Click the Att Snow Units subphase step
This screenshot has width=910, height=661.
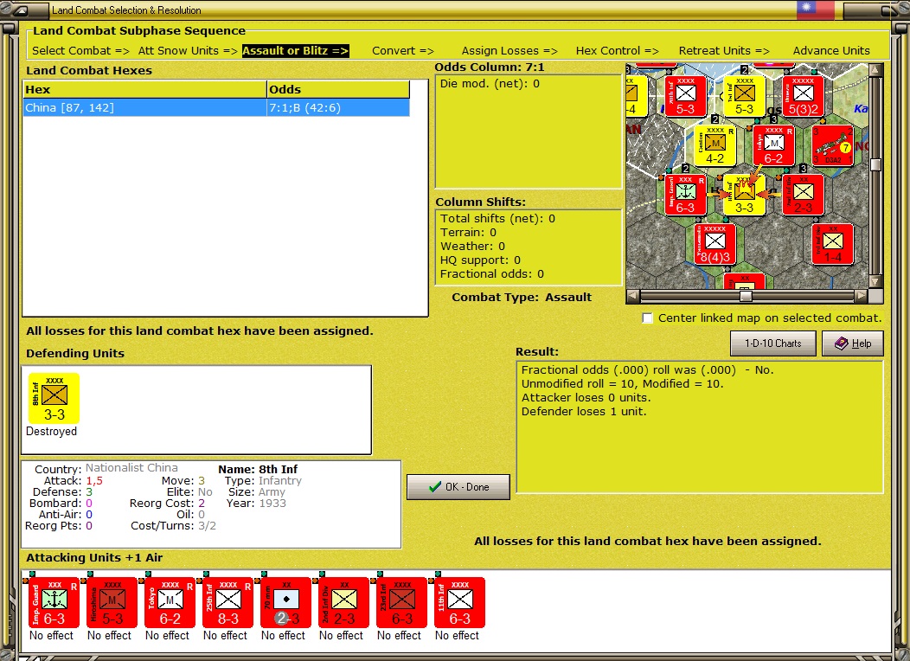coord(188,50)
